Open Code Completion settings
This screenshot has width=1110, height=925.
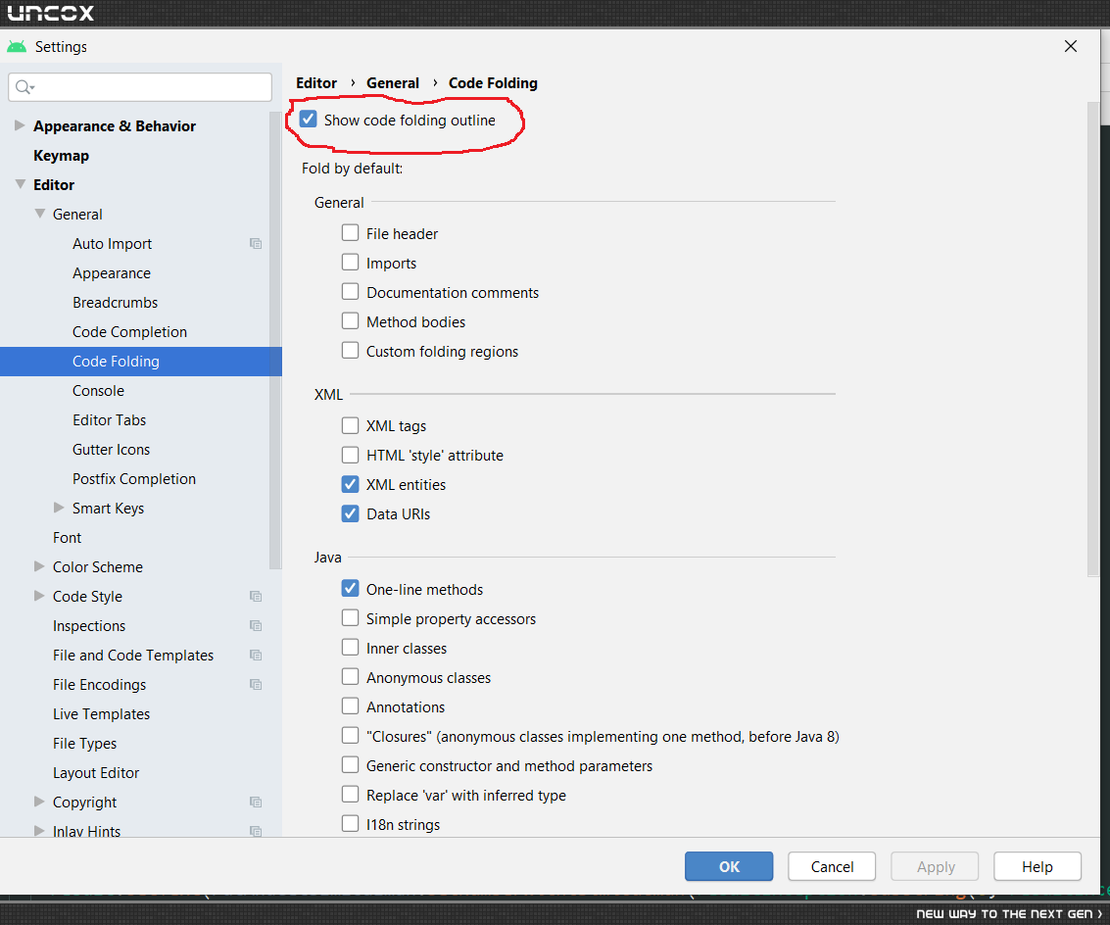(x=129, y=332)
